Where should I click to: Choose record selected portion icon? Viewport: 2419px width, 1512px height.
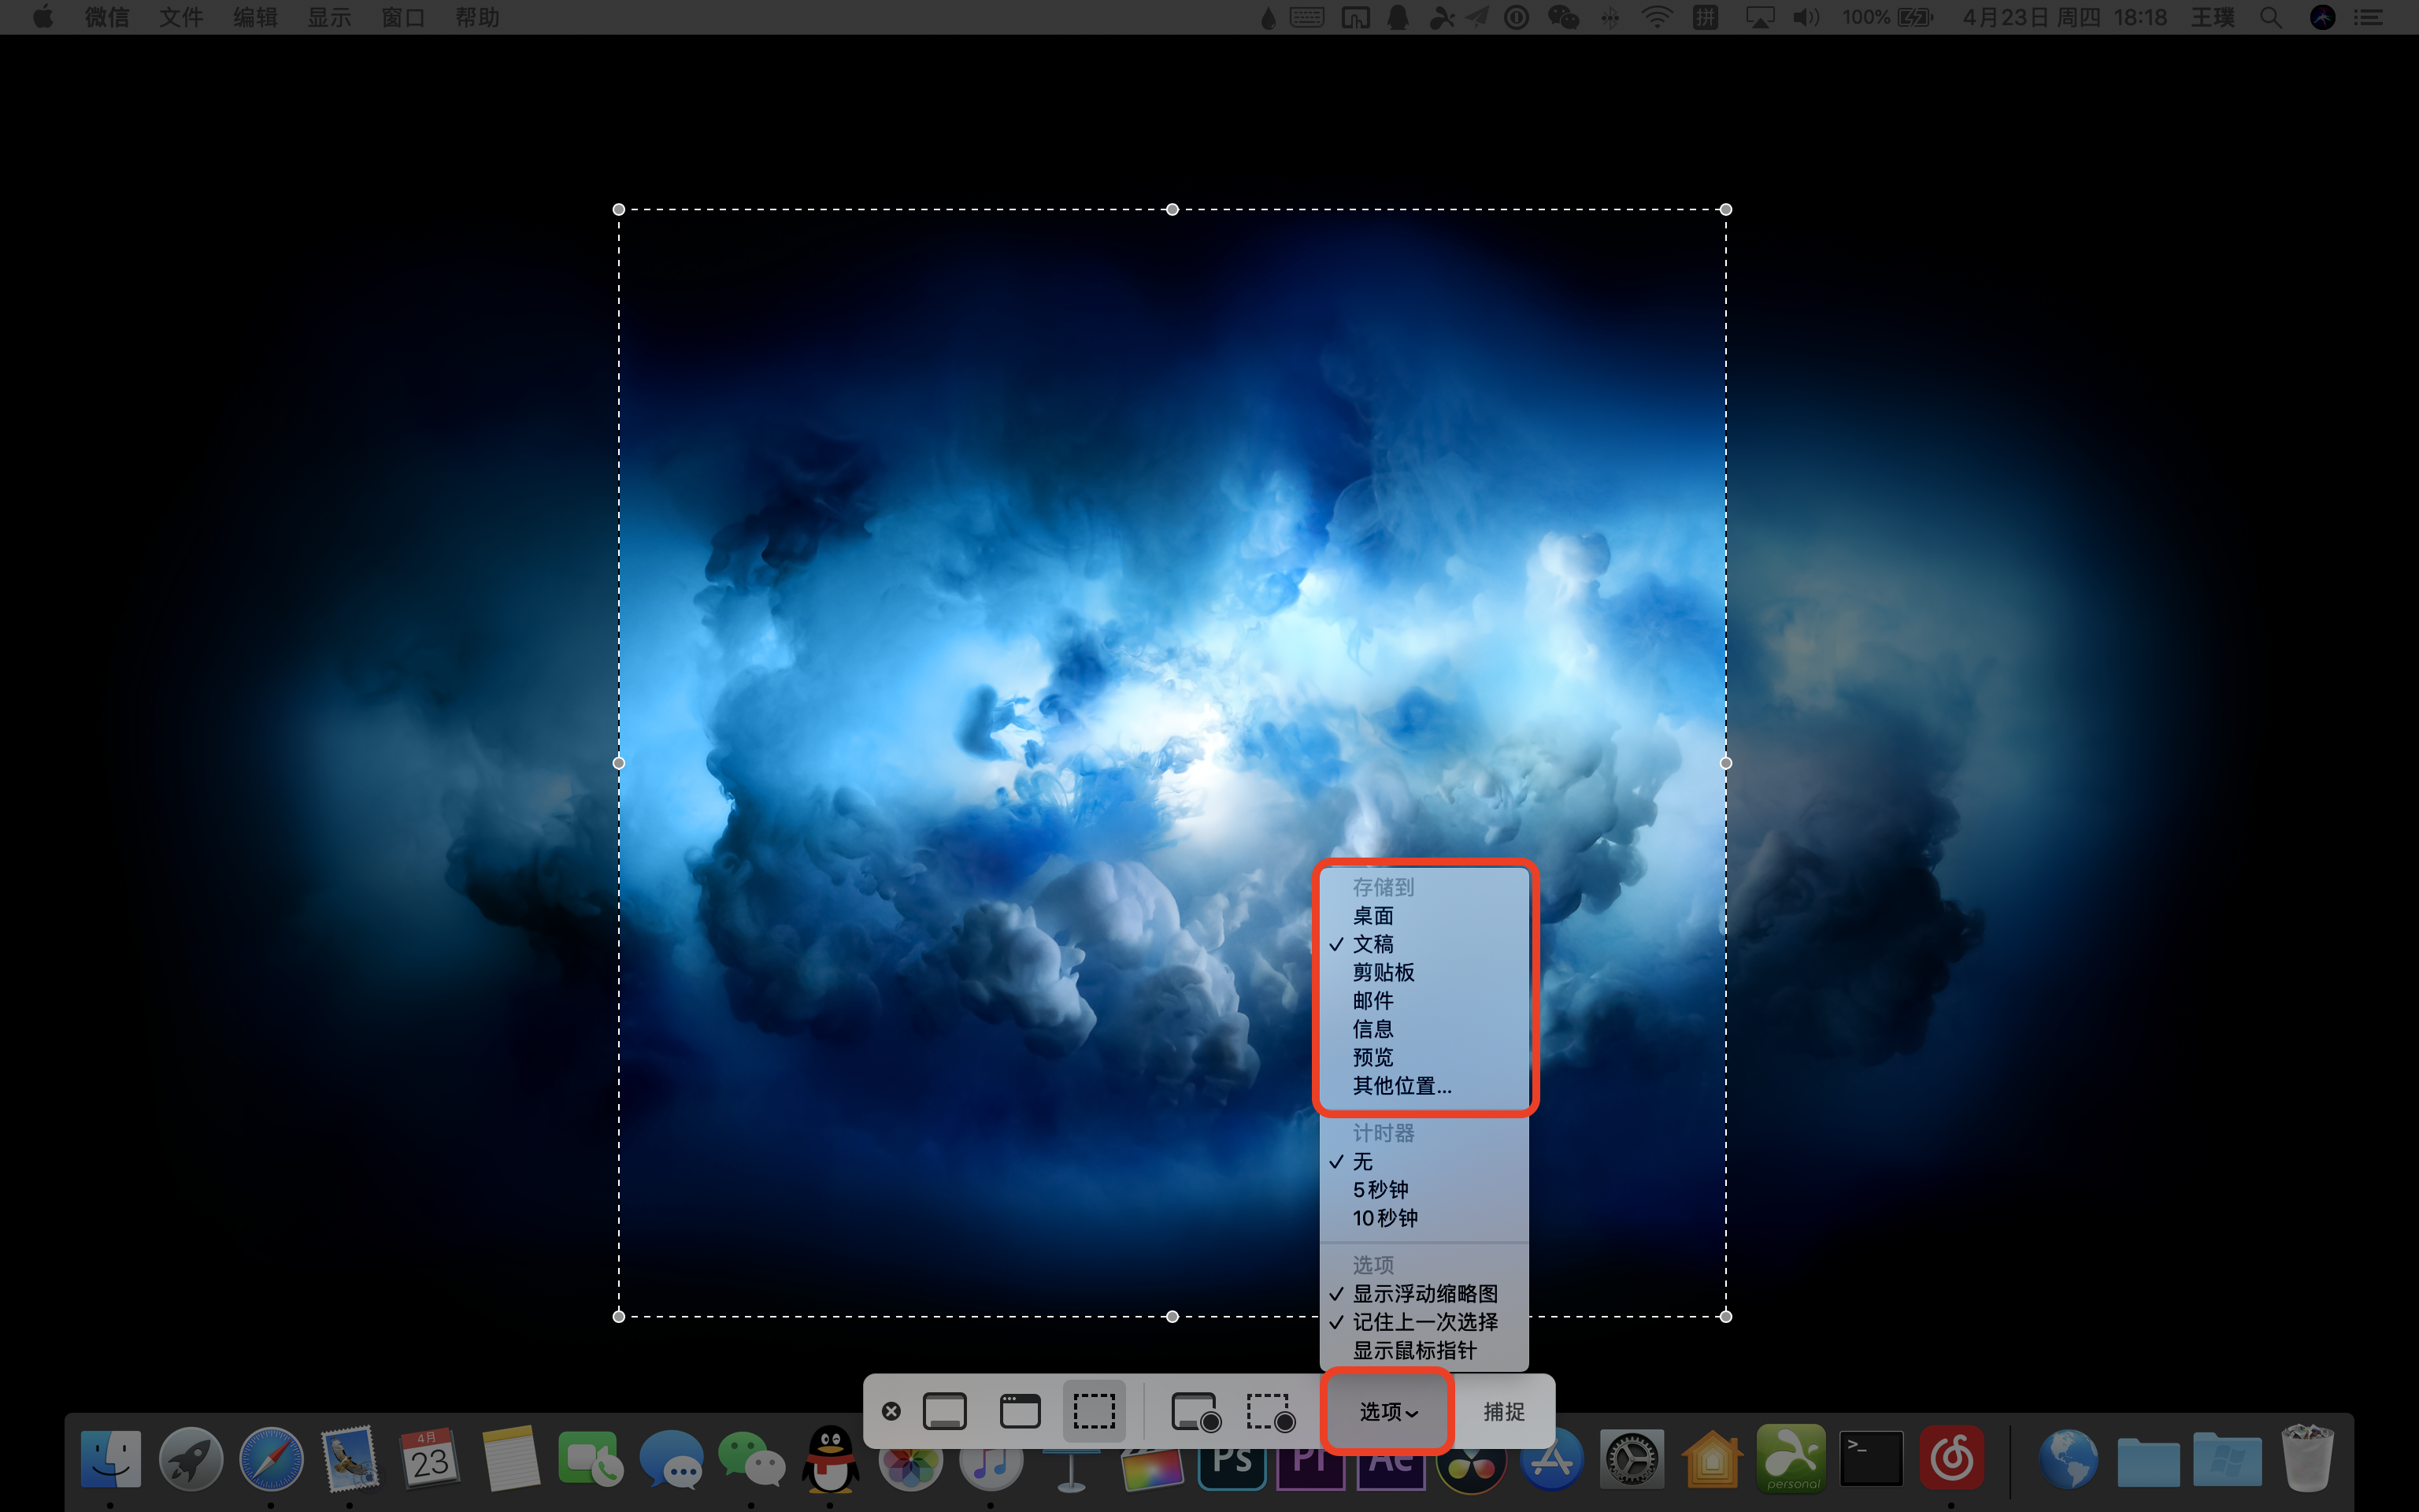tap(1270, 1411)
